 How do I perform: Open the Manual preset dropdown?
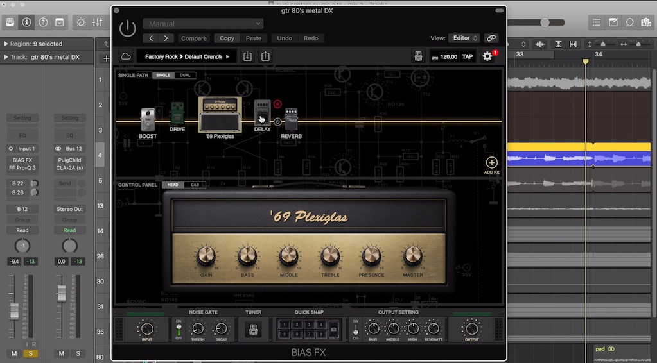point(203,24)
